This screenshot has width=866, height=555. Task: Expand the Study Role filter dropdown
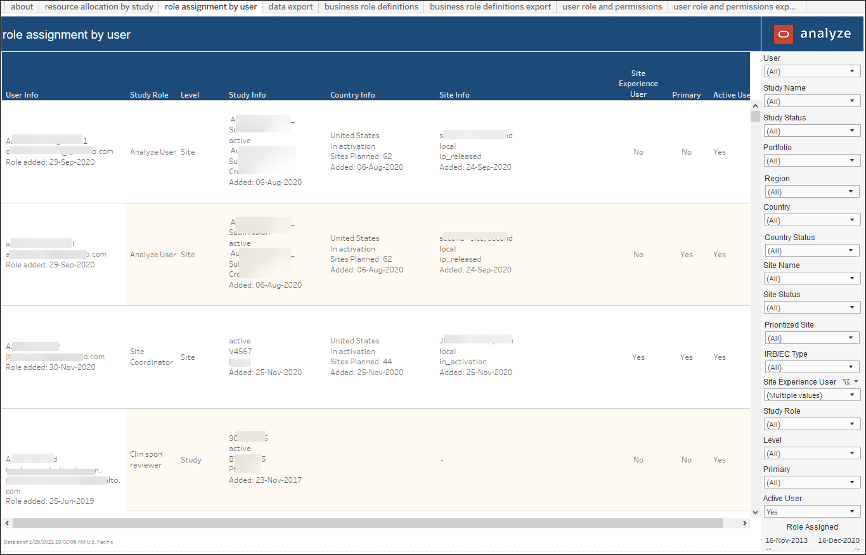(x=812, y=424)
